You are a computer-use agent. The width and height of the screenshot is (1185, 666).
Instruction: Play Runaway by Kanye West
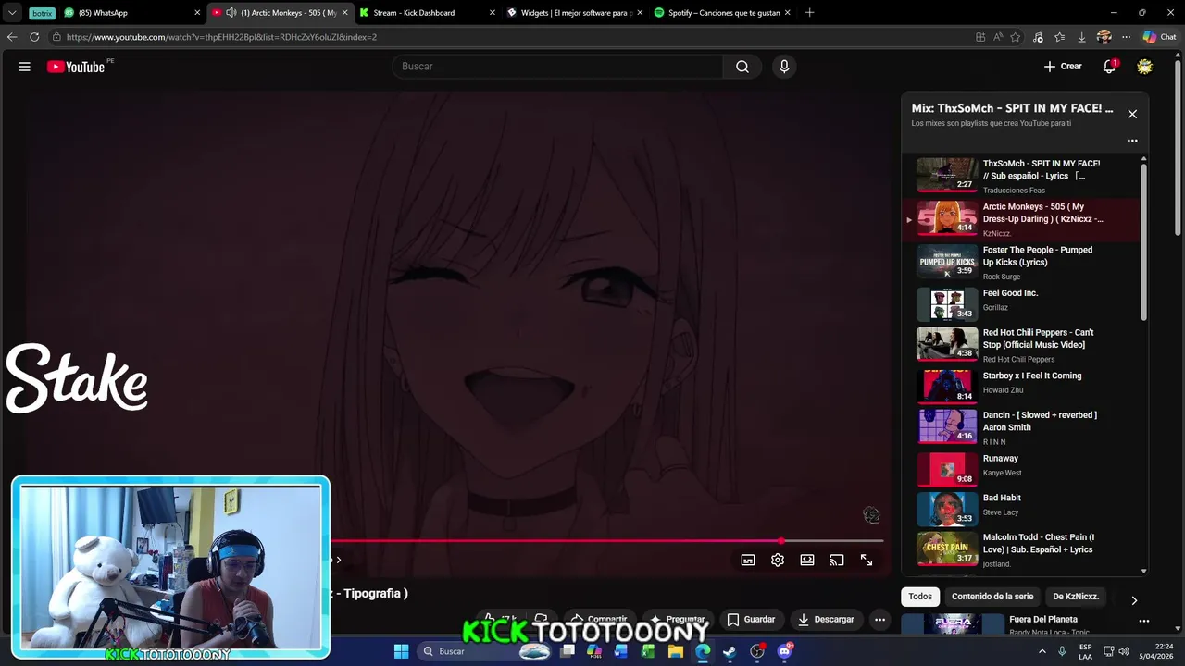[x=1022, y=467]
